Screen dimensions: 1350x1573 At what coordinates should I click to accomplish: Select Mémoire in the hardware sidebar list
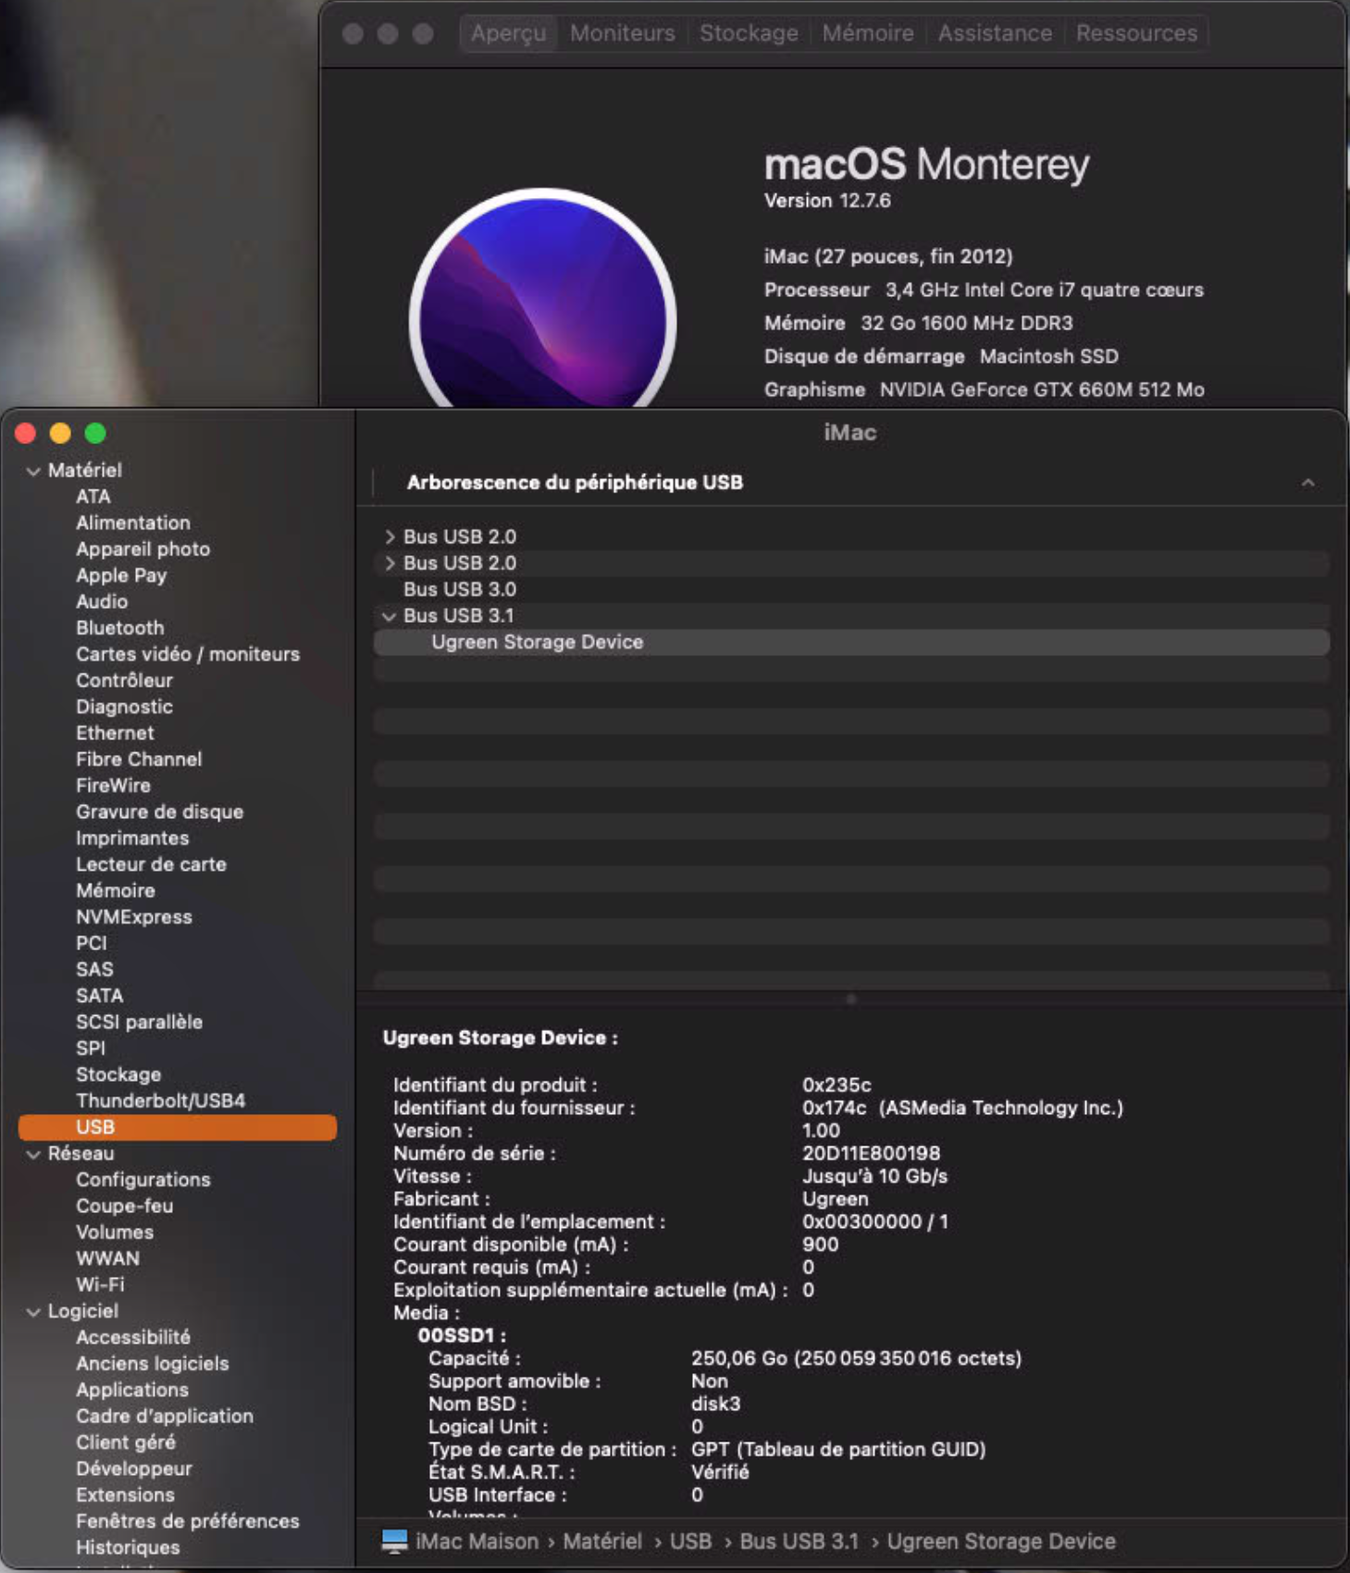(116, 891)
